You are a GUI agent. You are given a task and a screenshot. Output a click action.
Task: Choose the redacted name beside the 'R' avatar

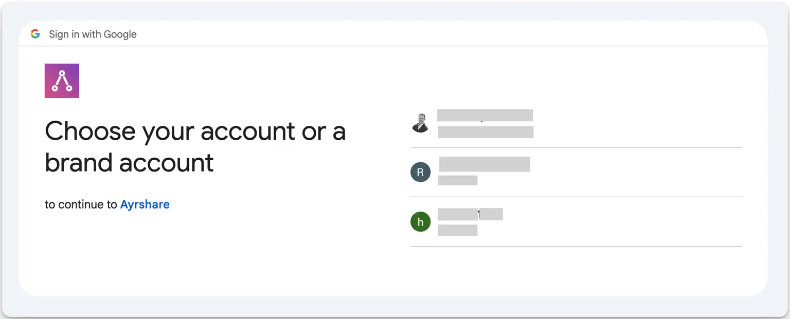[484, 164]
